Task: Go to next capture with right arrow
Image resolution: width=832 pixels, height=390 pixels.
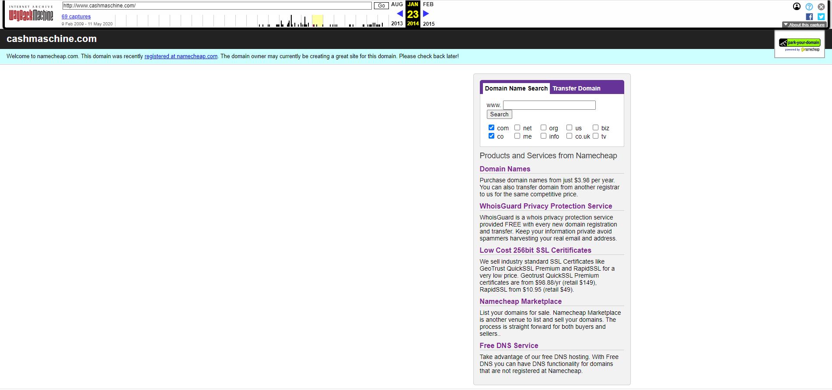Action: click(x=426, y=14)
